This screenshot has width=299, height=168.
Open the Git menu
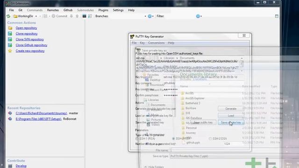(21, 10)
